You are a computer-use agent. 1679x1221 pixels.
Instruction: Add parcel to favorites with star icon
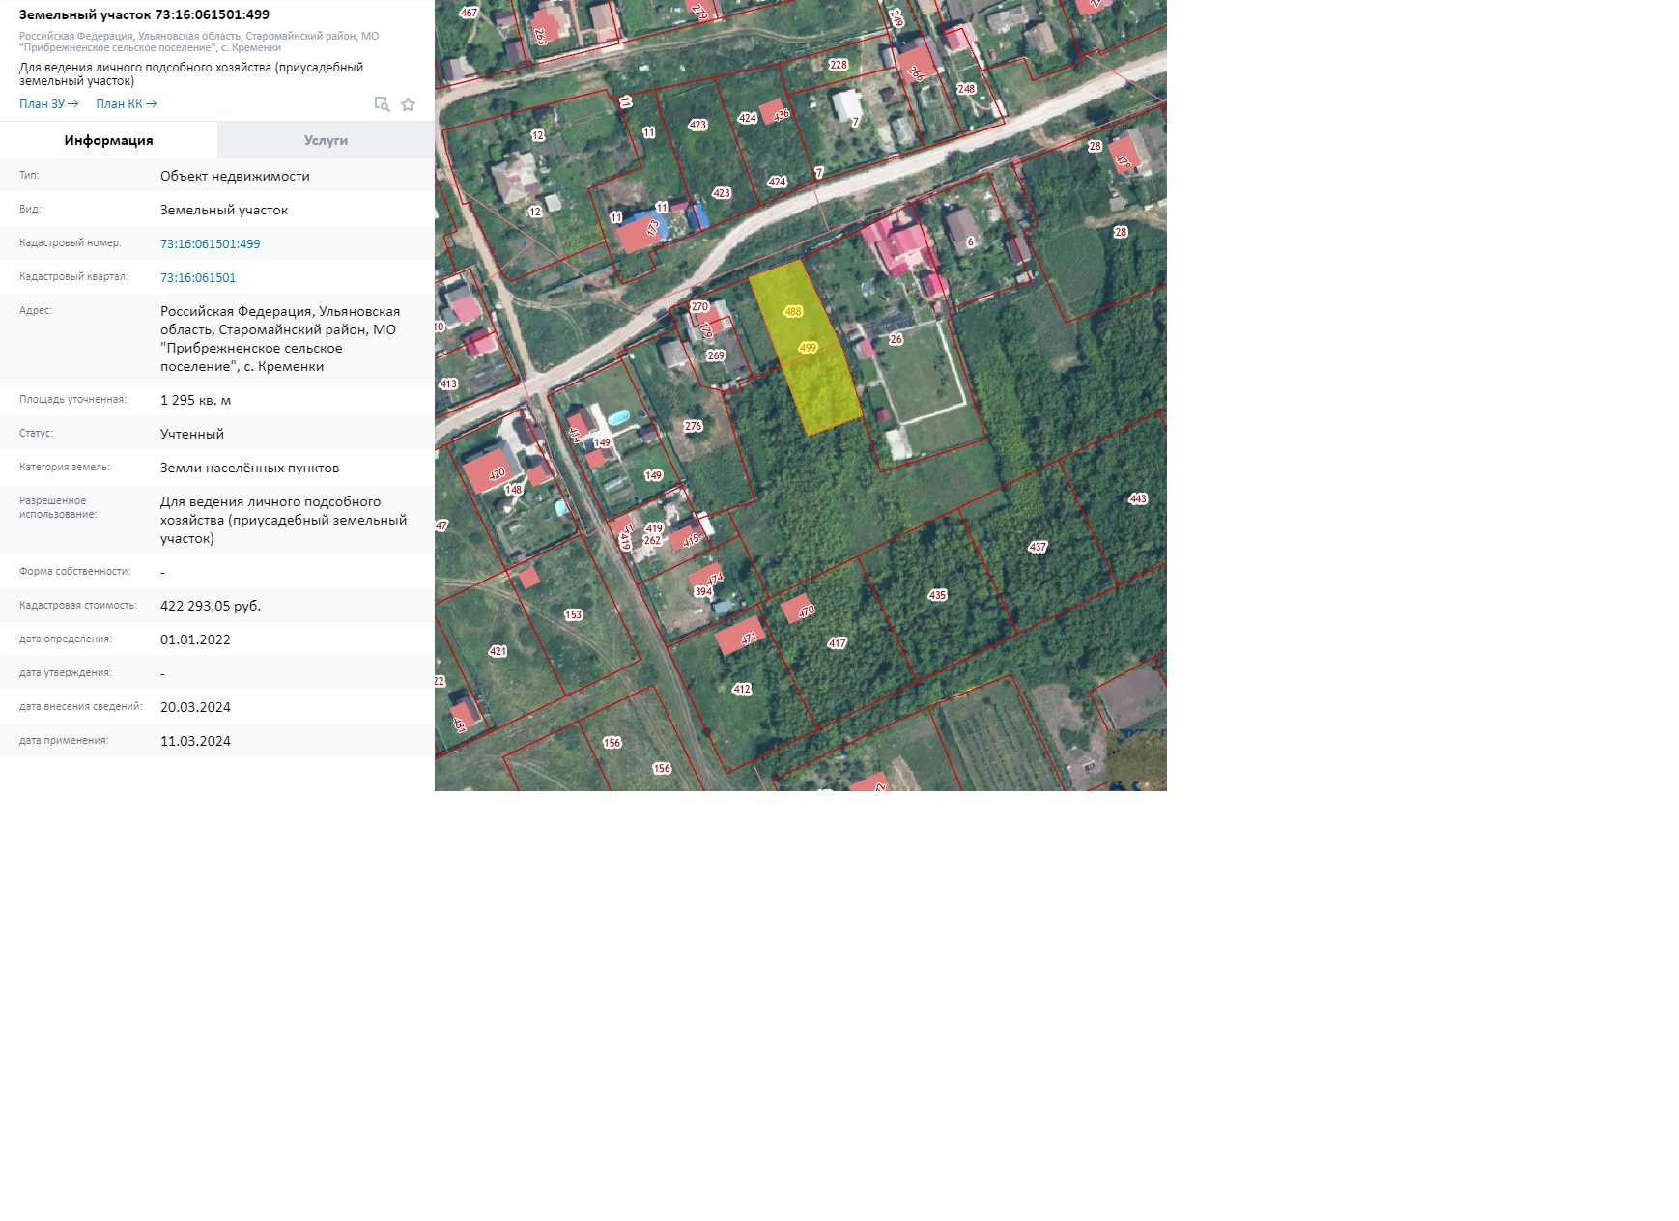point(408,104)
